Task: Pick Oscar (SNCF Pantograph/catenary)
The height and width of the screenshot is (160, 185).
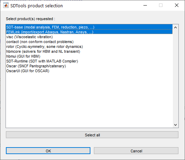Action: click(89, 66)
